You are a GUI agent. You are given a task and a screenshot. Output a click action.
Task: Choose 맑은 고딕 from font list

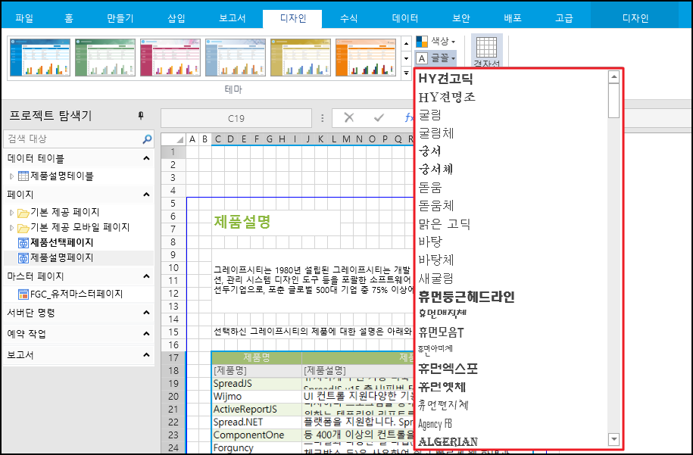pos(445,223)
